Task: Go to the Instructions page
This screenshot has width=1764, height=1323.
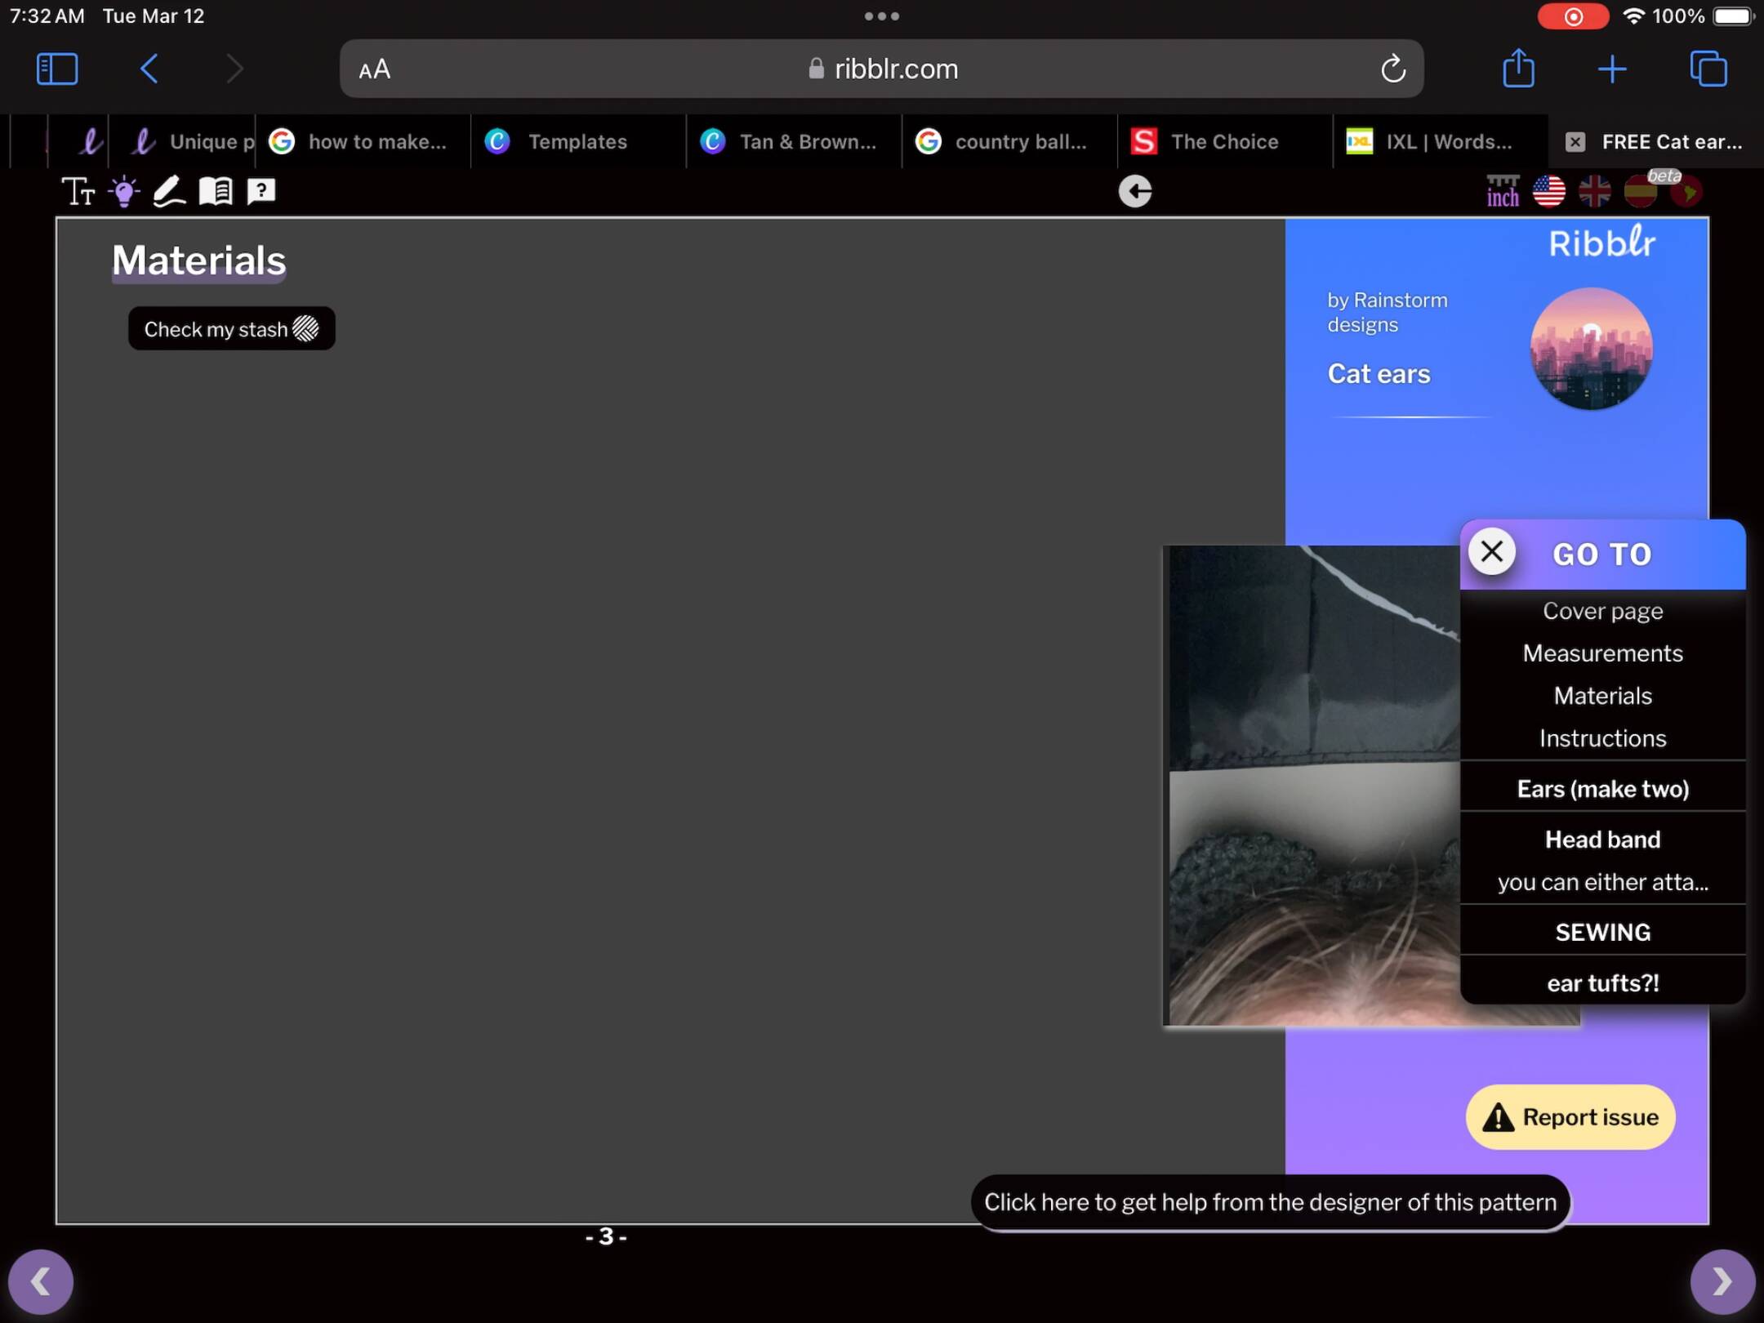Action: (x=1602, y=738)
